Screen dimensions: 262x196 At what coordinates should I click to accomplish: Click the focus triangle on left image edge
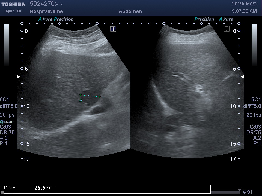pos(19,77)
